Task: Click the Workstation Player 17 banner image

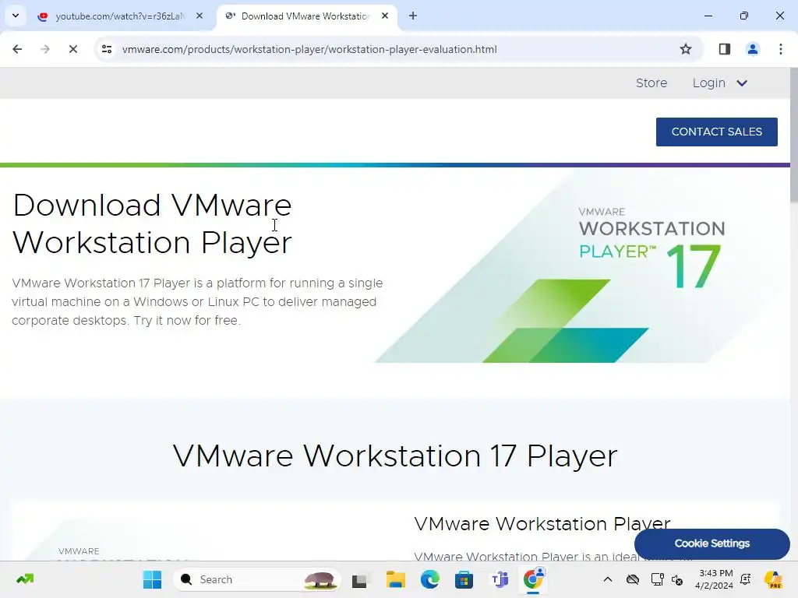Action: [x=580, y=266]
